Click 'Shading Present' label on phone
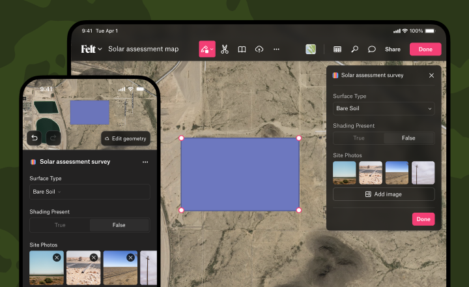 click(50, 212)
